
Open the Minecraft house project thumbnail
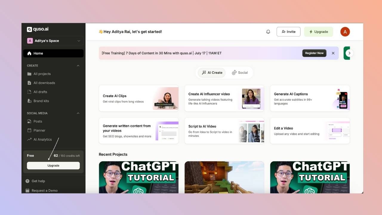224,177
